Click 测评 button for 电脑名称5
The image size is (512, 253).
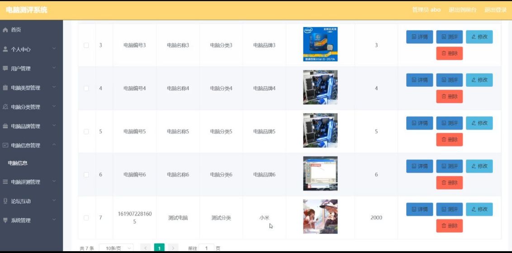point(449,123)
